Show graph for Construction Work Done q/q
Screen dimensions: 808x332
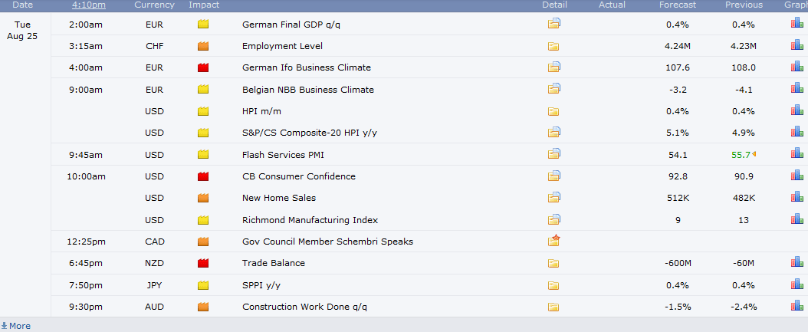point(797,307)
